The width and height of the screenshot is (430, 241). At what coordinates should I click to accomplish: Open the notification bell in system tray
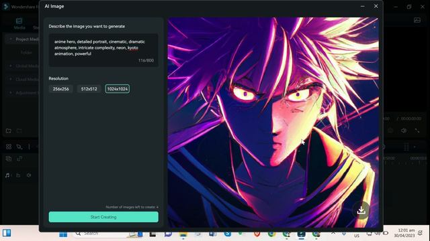pos(421,233)
